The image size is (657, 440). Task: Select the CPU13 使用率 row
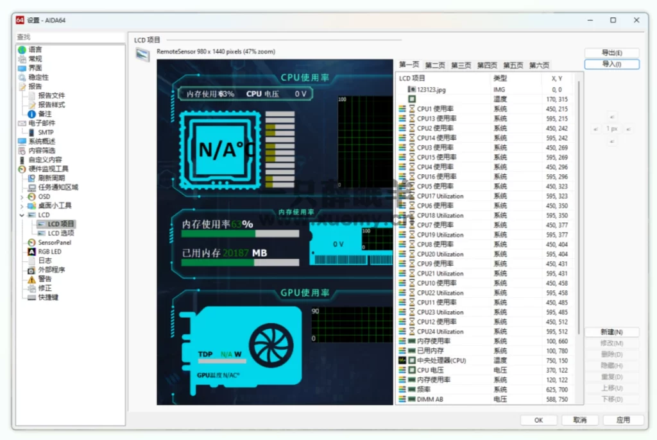point(486,118)
